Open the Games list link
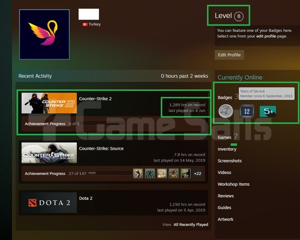300x240 pixels. coord(225,137)
